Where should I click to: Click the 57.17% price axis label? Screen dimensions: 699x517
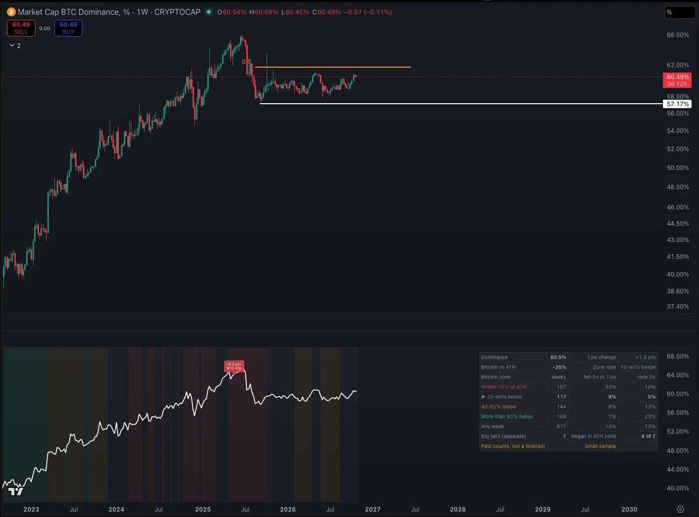click(677, 104)
